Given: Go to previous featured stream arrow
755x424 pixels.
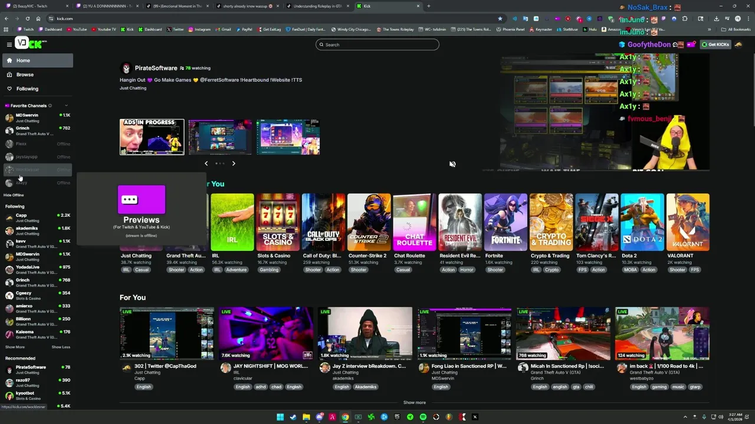Looking at the screenshot, I should [x=206, y=164].
